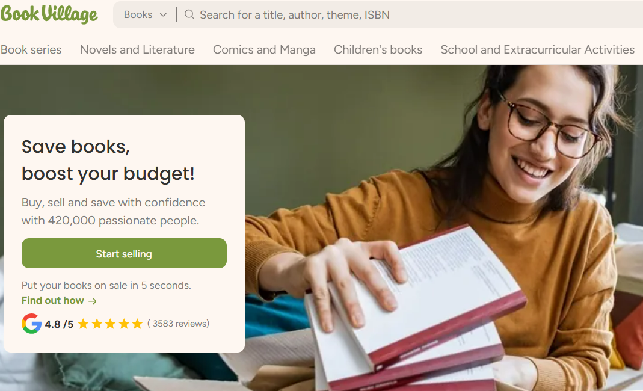This screenshot has width=643, height=391.
Task: Click the third yellow rating star
Action: [110, 324]
